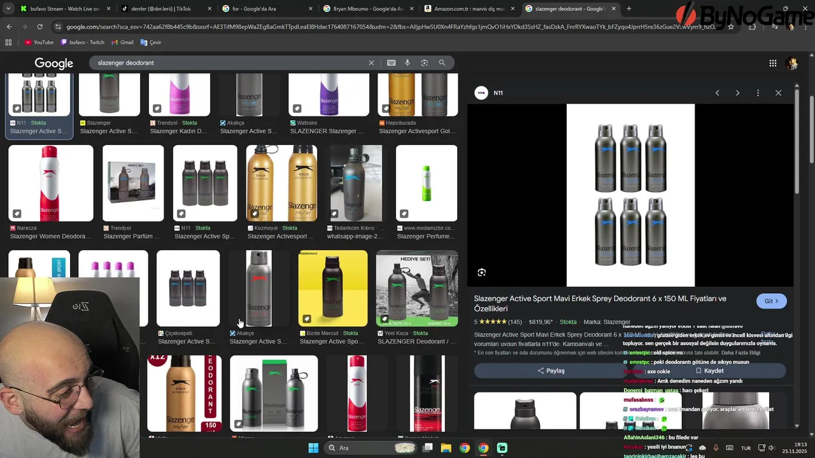Open a new browser tab
Viewport: 815px width, 458px height.
[x=629, y=9]
